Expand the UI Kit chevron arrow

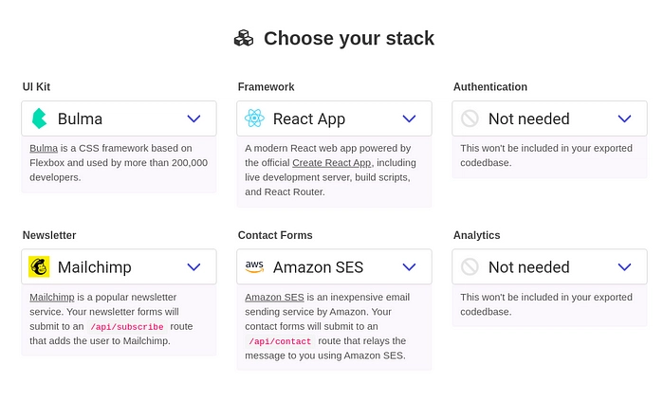click(x=194, y=118)
